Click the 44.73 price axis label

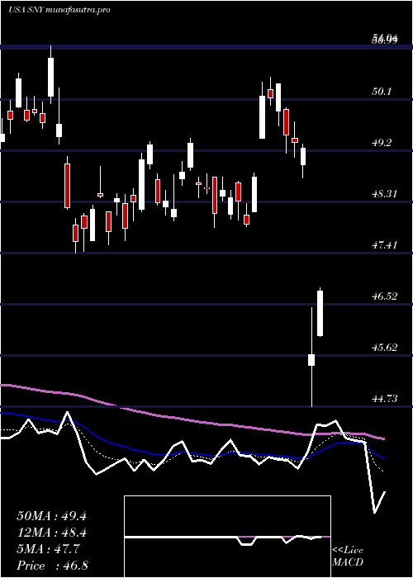[x=385, y=399]
